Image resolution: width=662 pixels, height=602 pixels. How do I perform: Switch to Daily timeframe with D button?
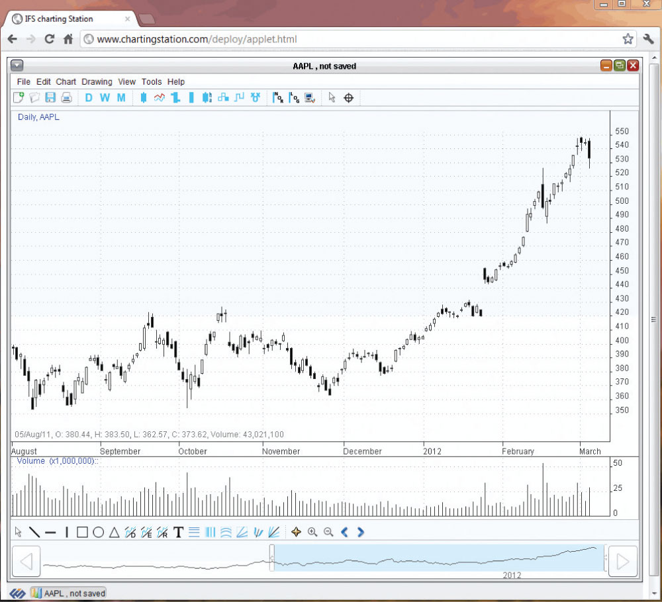click(89, 98)
